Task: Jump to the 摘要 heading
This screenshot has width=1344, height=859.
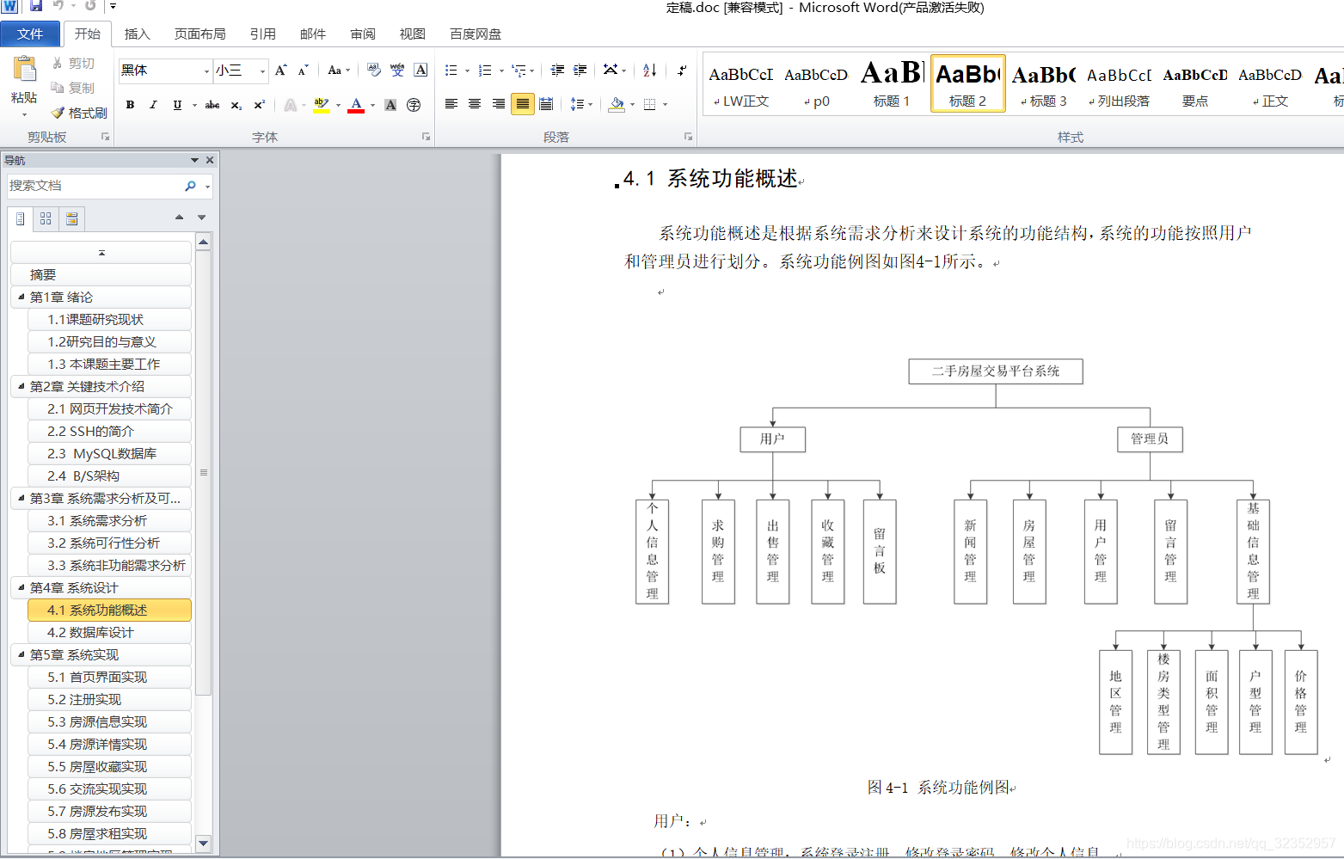Action: pos(101,275)
